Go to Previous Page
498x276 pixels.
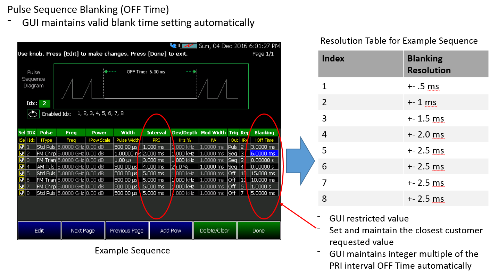(127, 231)
